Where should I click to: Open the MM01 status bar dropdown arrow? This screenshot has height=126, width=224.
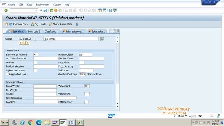[x=186, y=116]
